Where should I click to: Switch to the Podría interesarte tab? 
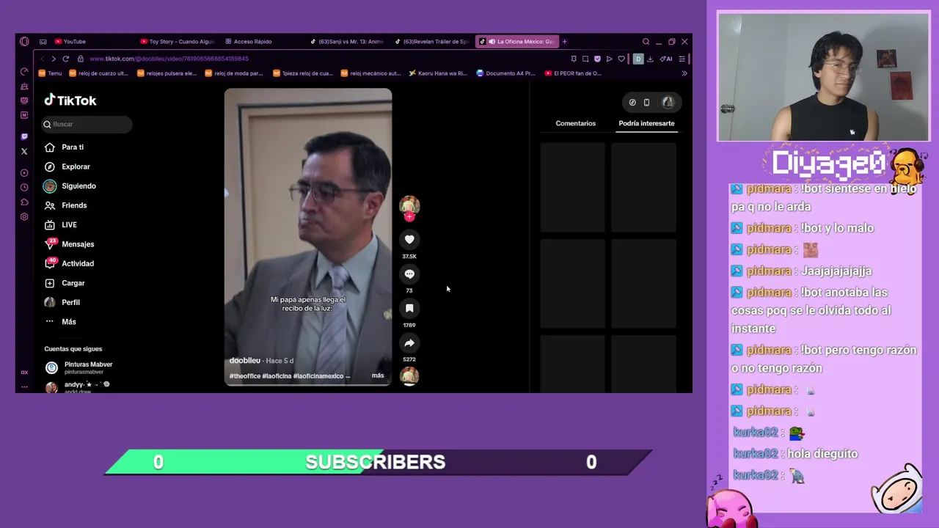coord(646,123)
